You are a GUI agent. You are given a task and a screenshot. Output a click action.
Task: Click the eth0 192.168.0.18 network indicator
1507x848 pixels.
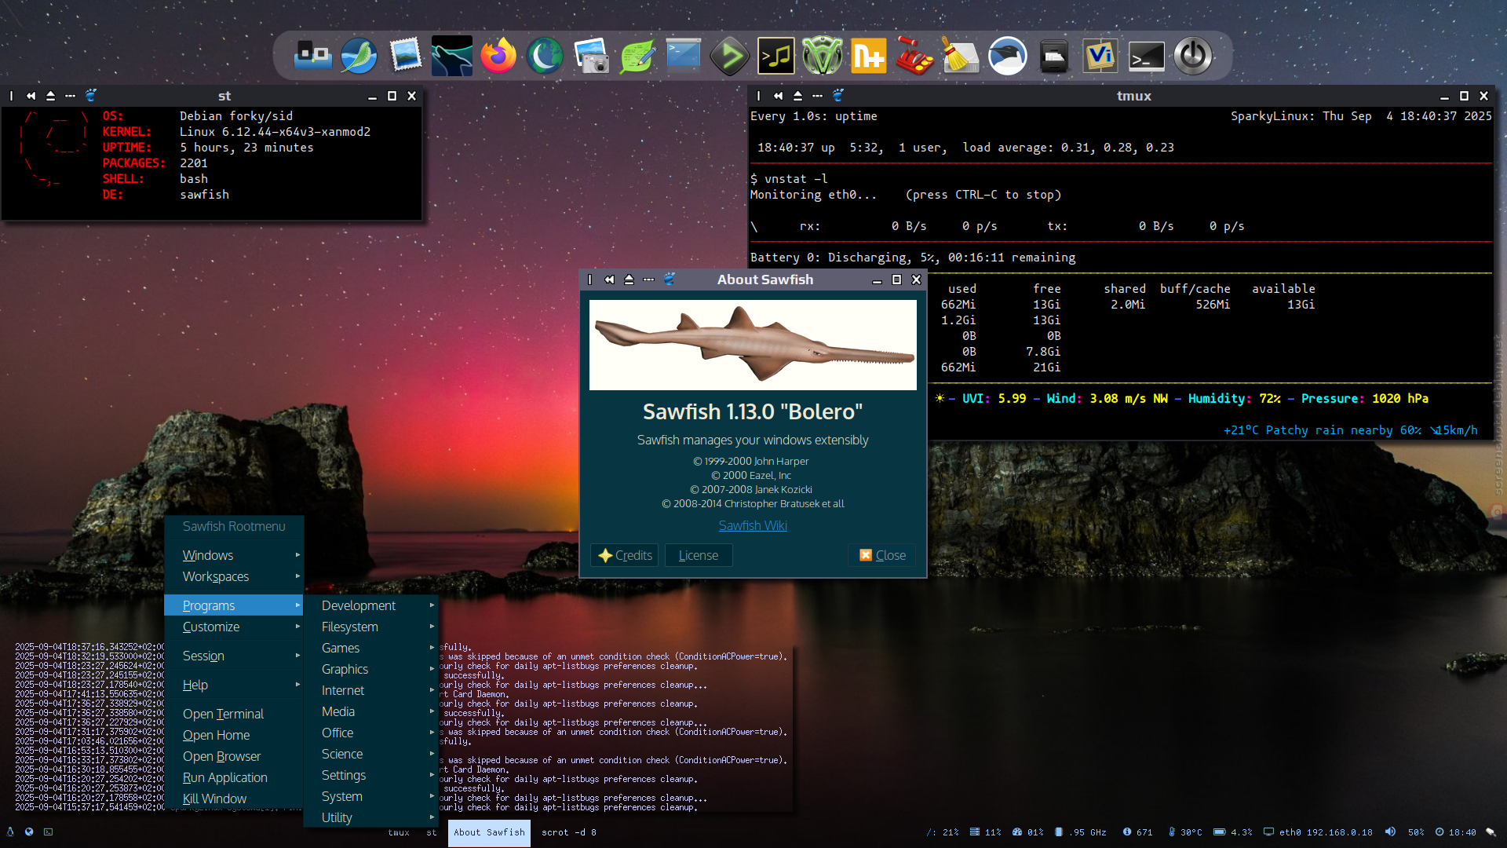(x=1318, y=832)
